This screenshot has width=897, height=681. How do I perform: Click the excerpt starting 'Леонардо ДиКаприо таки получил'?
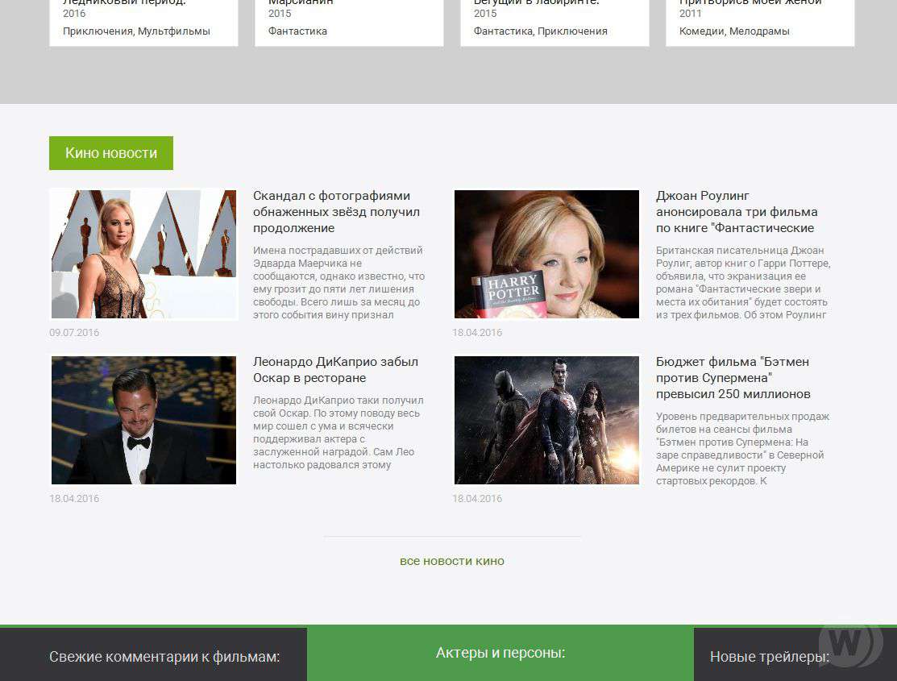pyautogui.click(x=338, y=432)
